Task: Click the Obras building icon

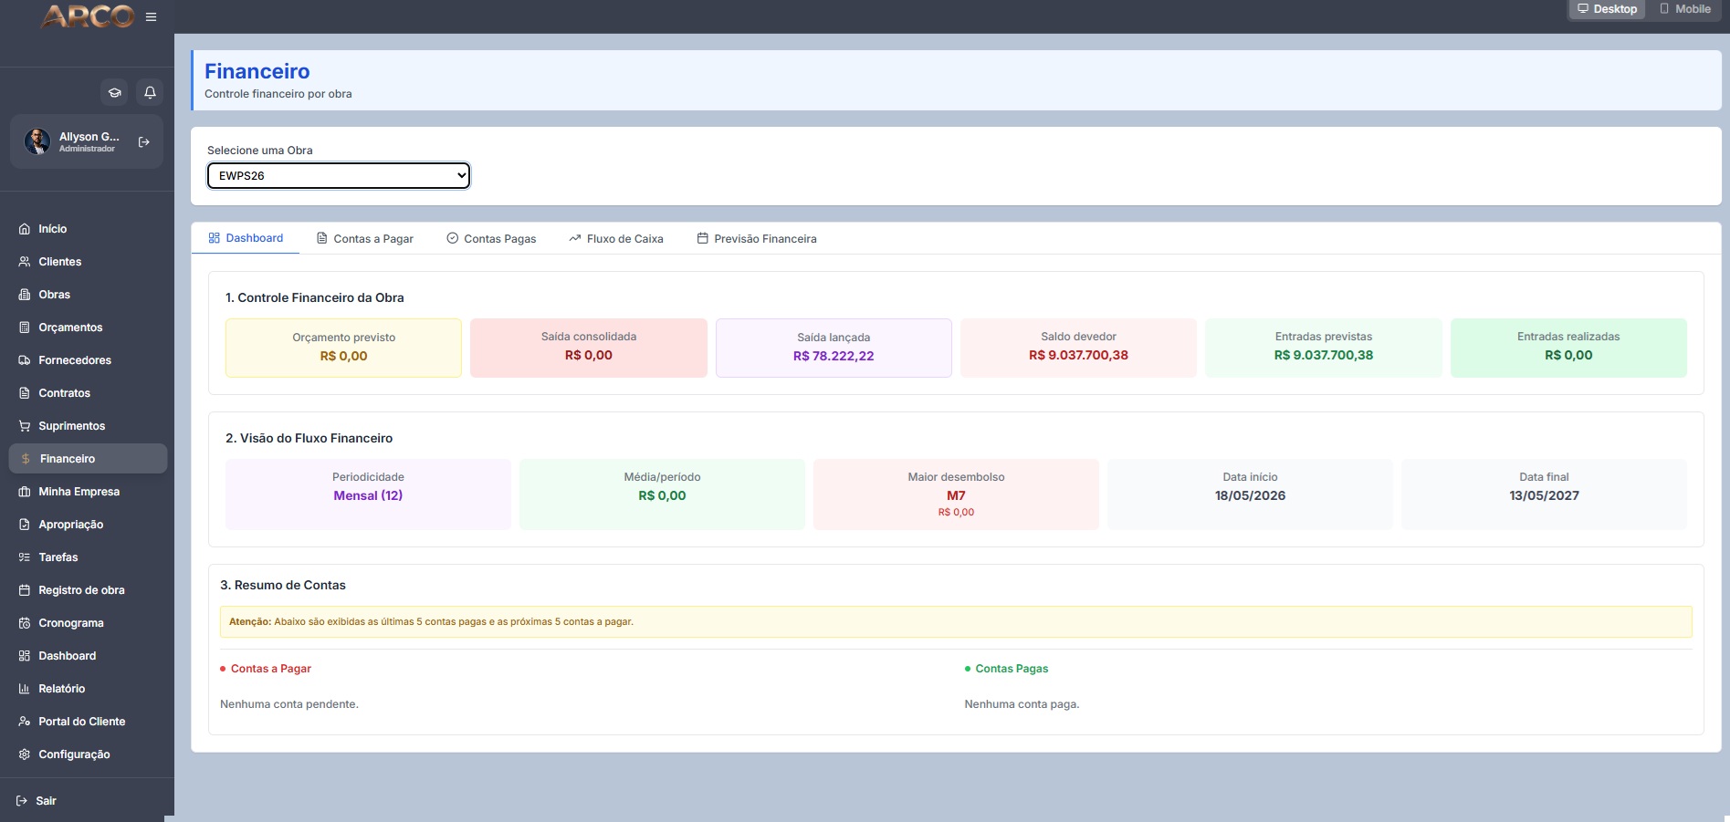Action: pyautogui.click(x=25, y=295)
